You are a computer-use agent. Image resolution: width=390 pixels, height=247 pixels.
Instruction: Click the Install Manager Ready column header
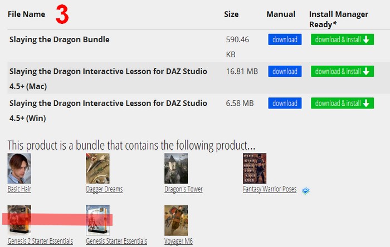339,19
